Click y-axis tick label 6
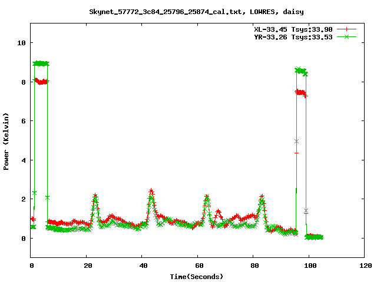The width and height of the screenshot is (377, 282). coord(24,121)
